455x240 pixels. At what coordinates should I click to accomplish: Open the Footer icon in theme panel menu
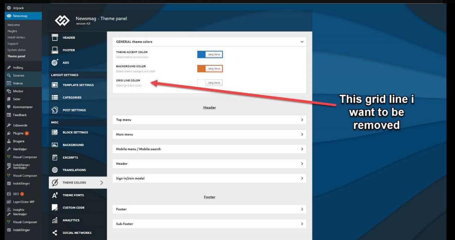pyautogui.click(x=55, y=50)
